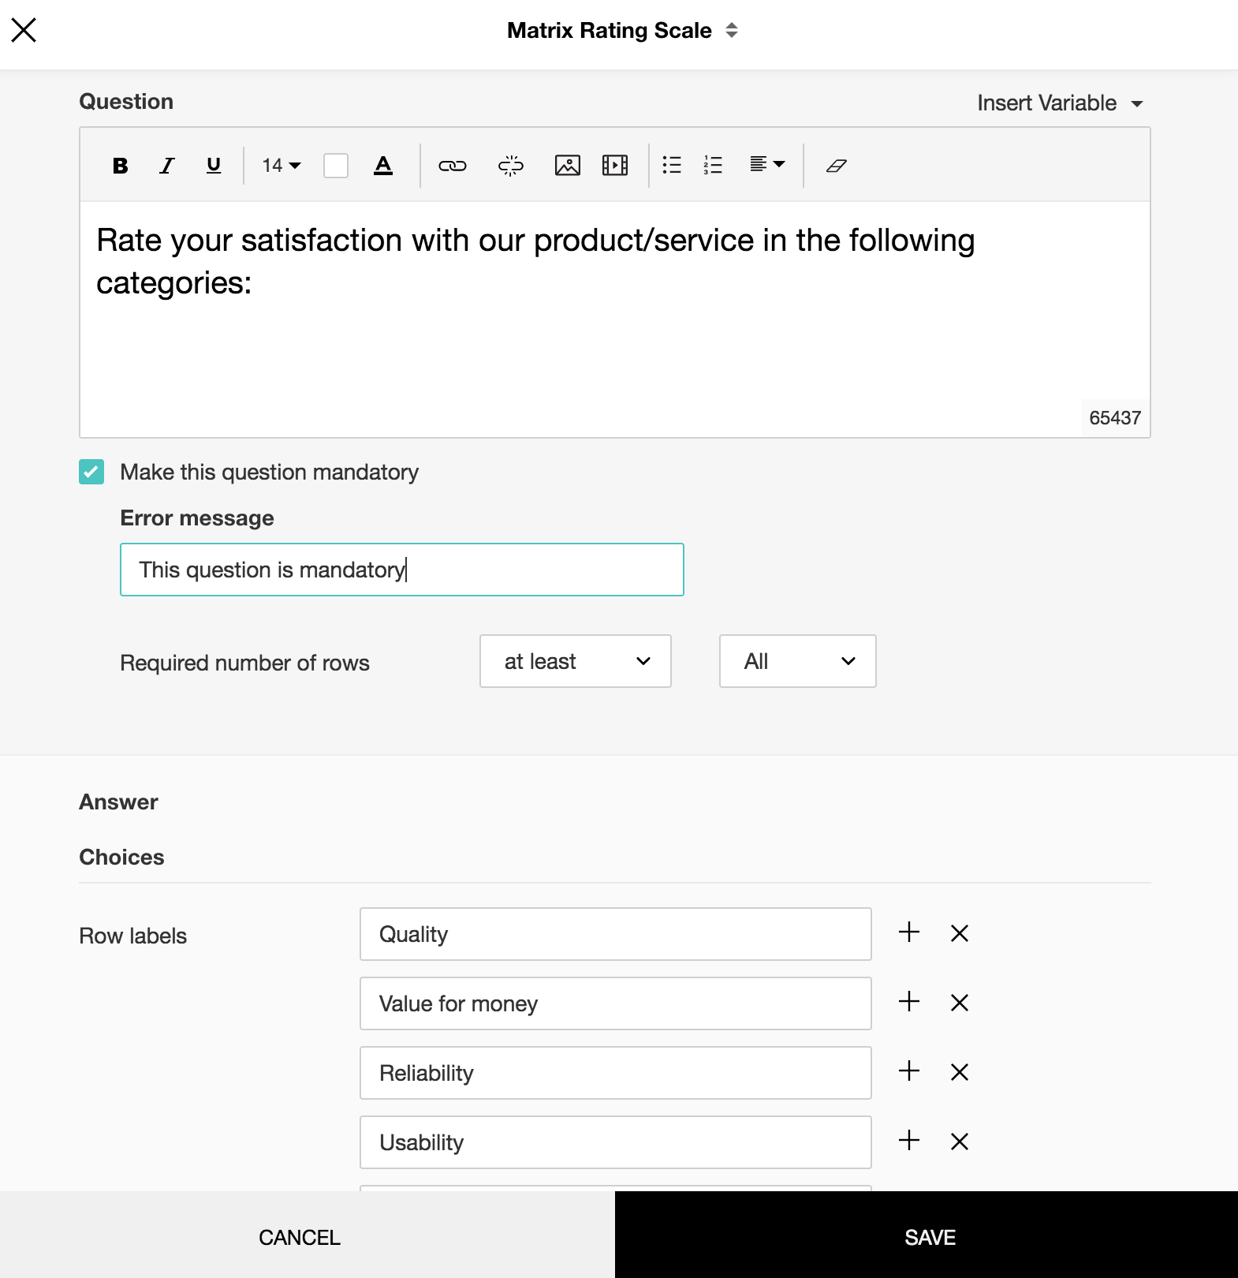Edit the Value for money row label

pyautogui.click(x=616, y=1003)
